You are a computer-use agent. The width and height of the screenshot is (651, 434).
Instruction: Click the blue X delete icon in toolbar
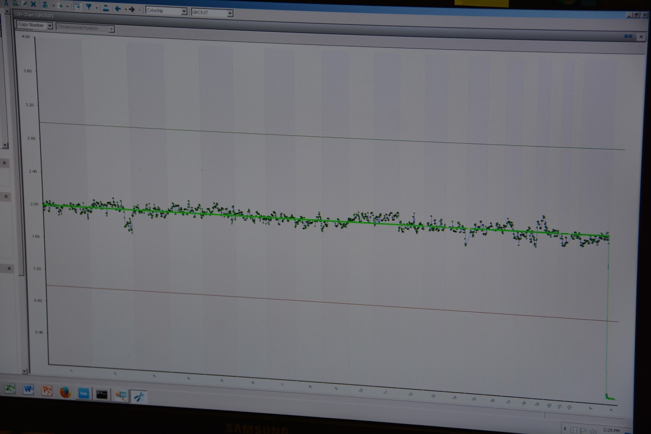tap(33, 4)
